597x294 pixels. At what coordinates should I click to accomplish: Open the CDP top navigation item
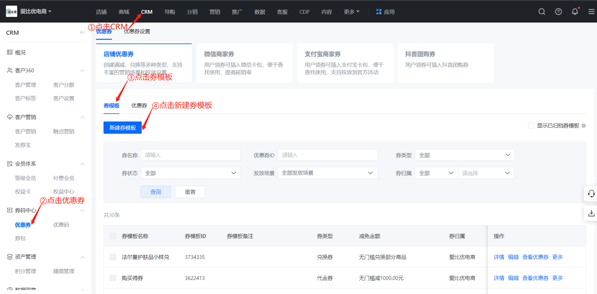(x=304, y=12)
